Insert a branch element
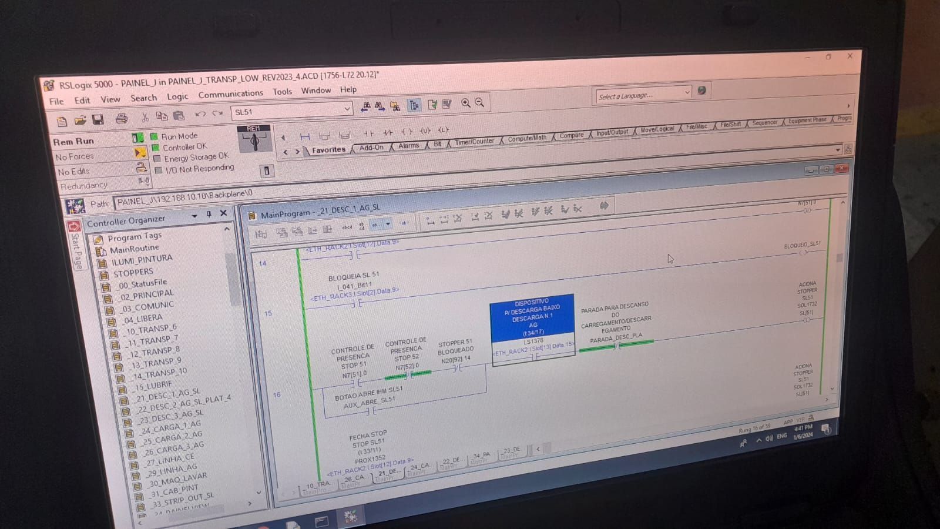Viewport: 940px width, 529px height. click(324, 136)
